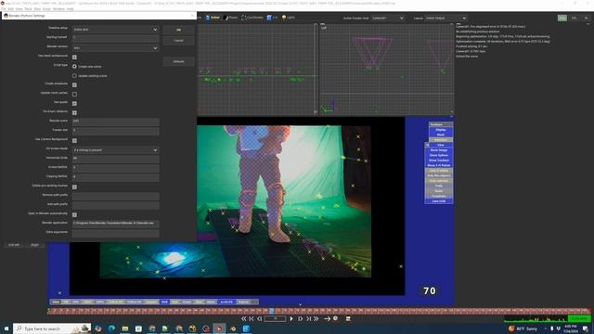Image resolution: width=594 pixels, height=334 pixels.
Task: Select the Create new scene radio button
Action: coord(74,66)
